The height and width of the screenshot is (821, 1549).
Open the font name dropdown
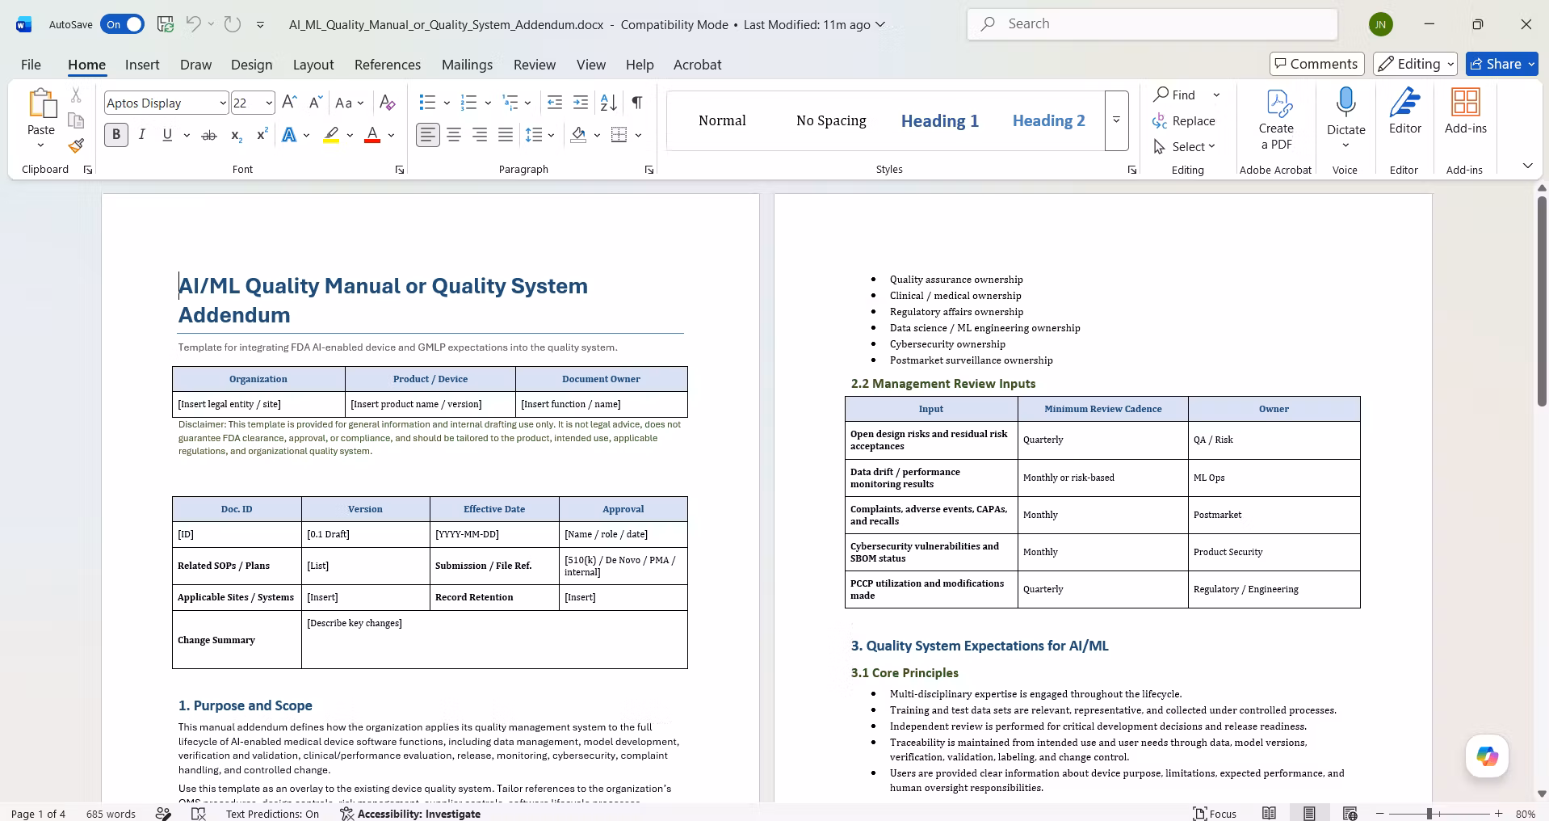222,103
